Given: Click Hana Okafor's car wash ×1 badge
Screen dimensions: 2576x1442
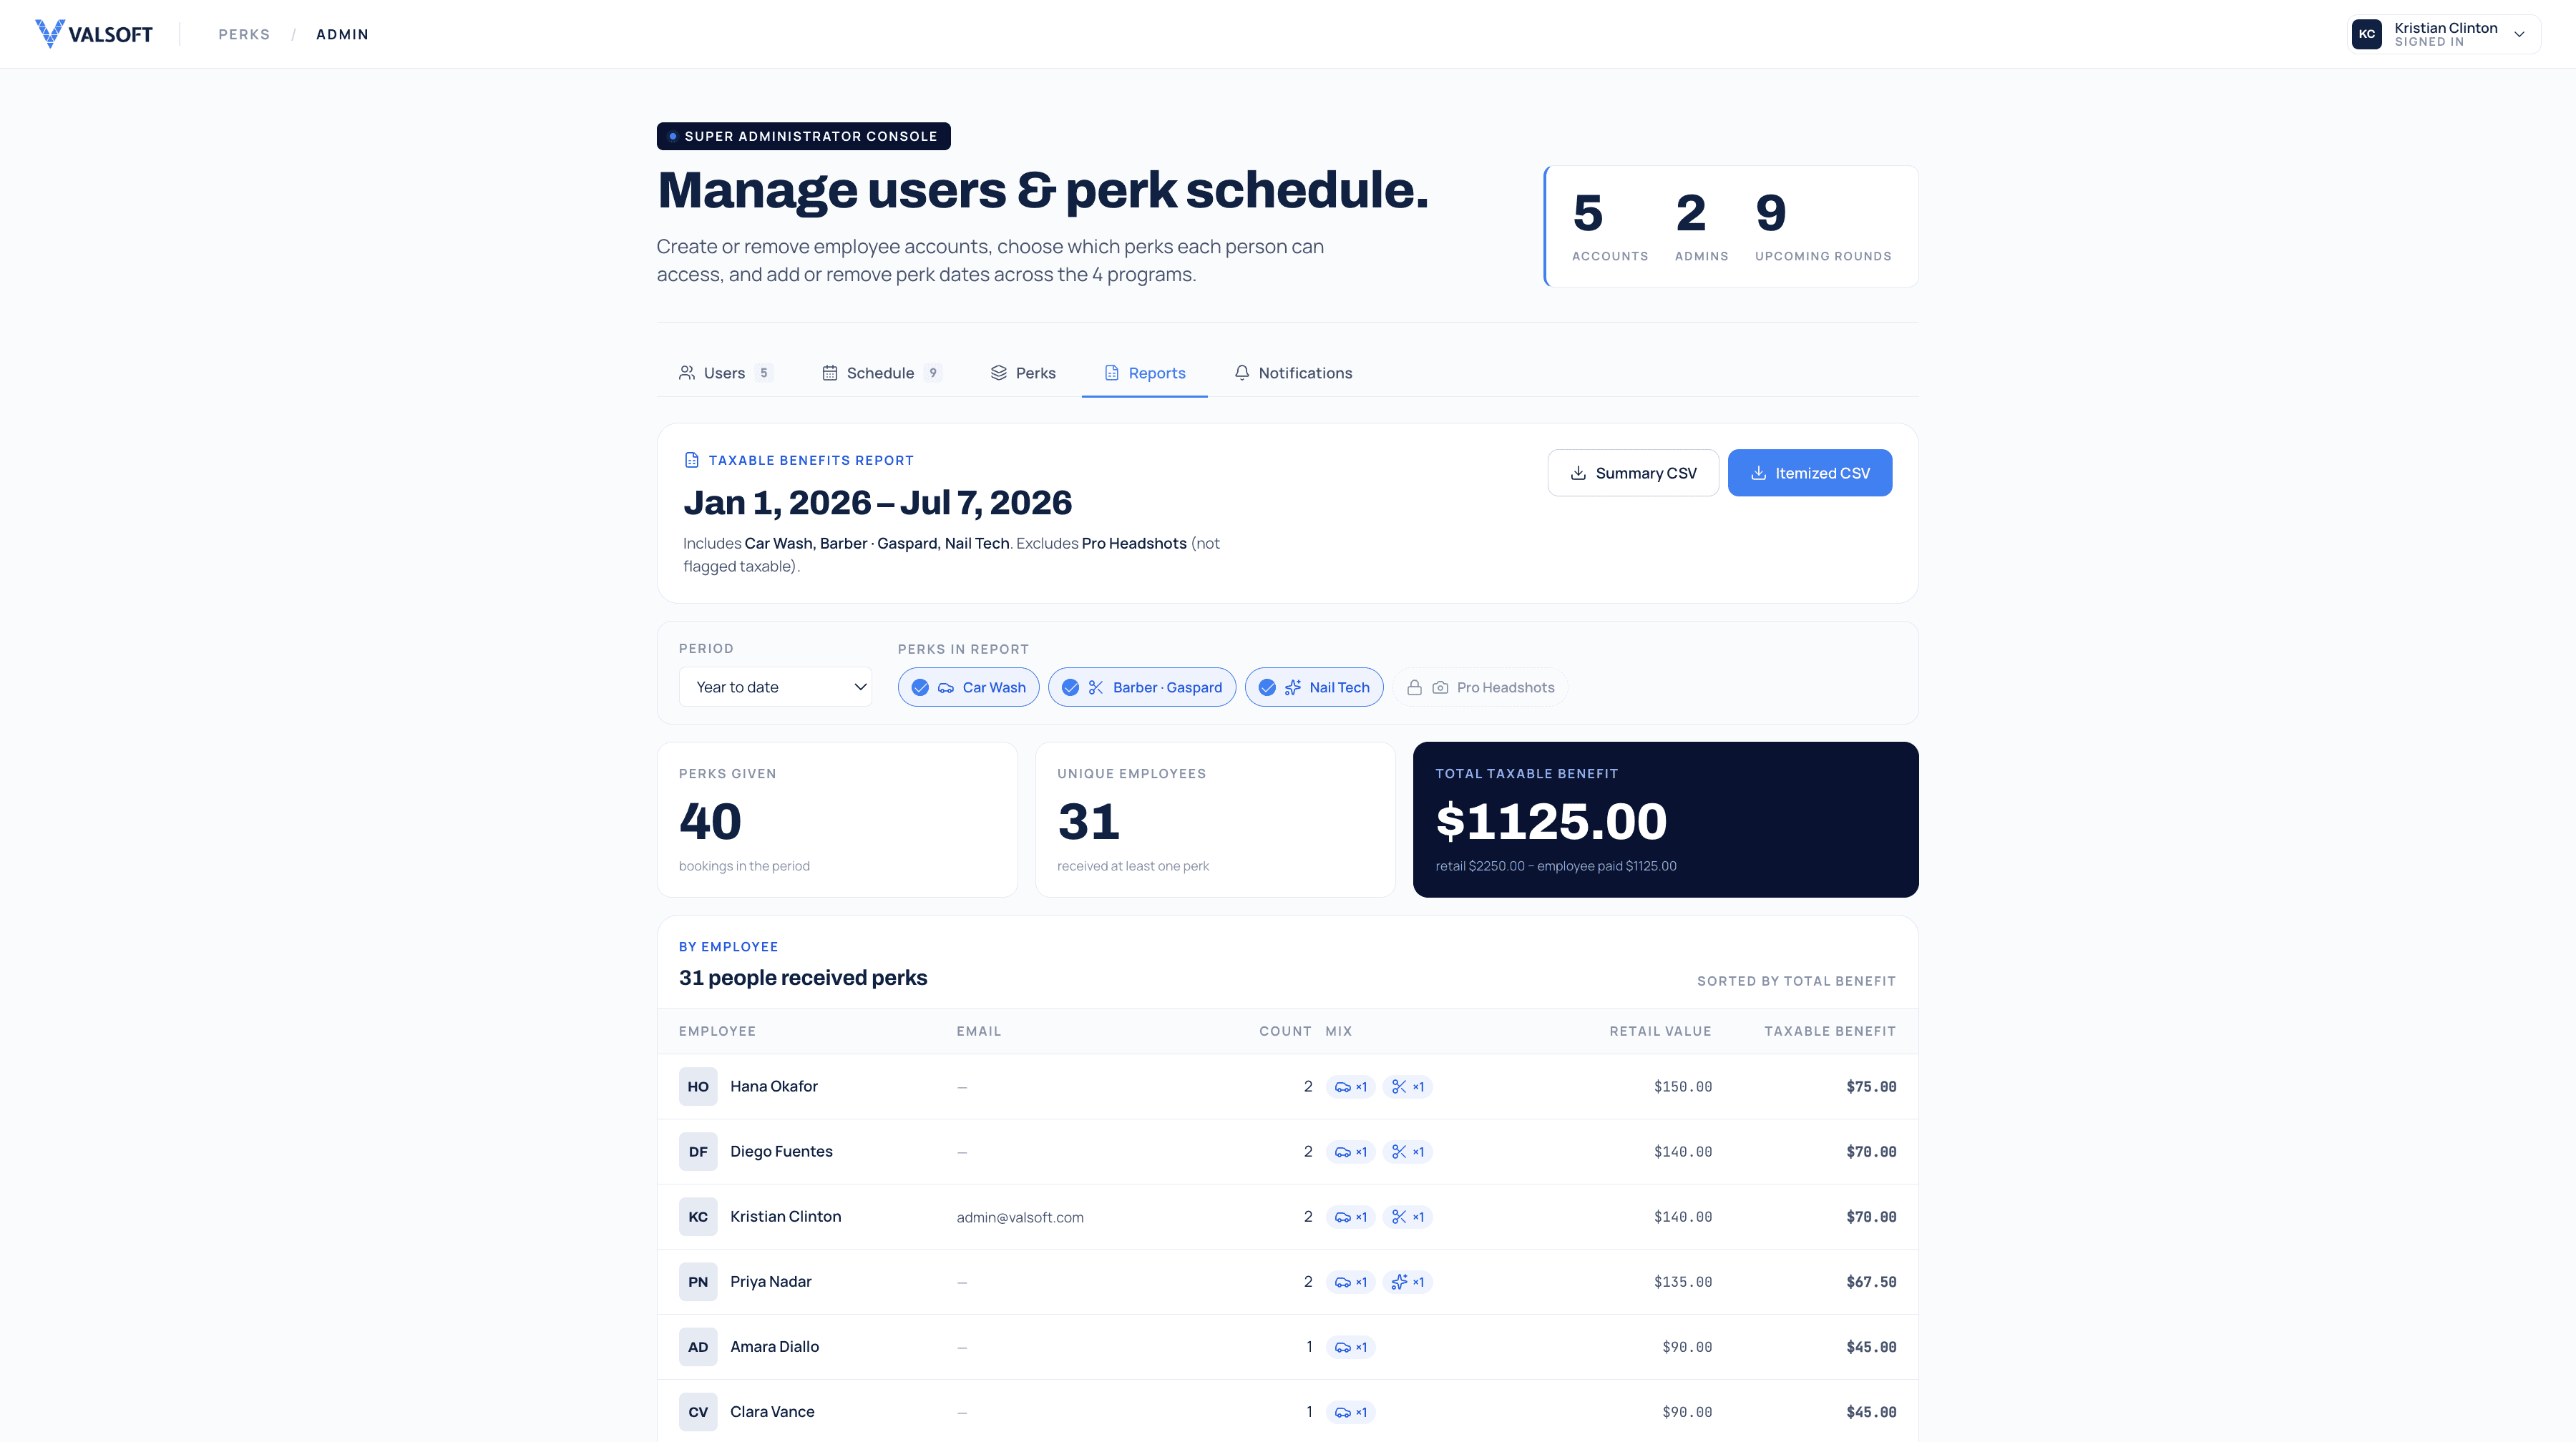Looking at the screenshot, I should [x=1350, y=1087].
